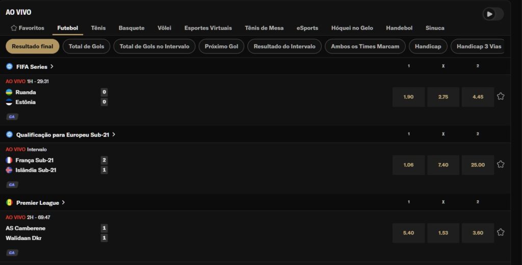Viewport: 522px width, 265px height.
Task: Choose the Total de Gols filter
Action: tap(86, 46)
